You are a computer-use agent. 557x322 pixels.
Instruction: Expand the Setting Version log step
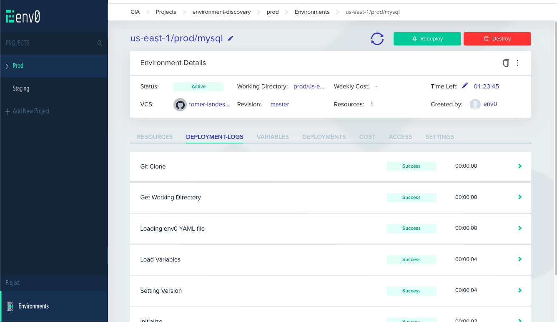click(x=520, y=290)
